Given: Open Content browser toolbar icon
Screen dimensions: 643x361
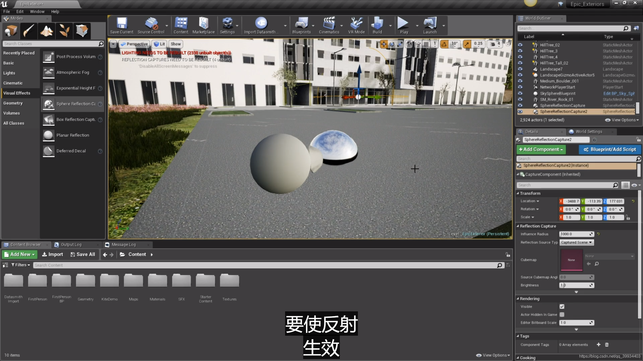Looking at the screenshot, I should 181,26.
